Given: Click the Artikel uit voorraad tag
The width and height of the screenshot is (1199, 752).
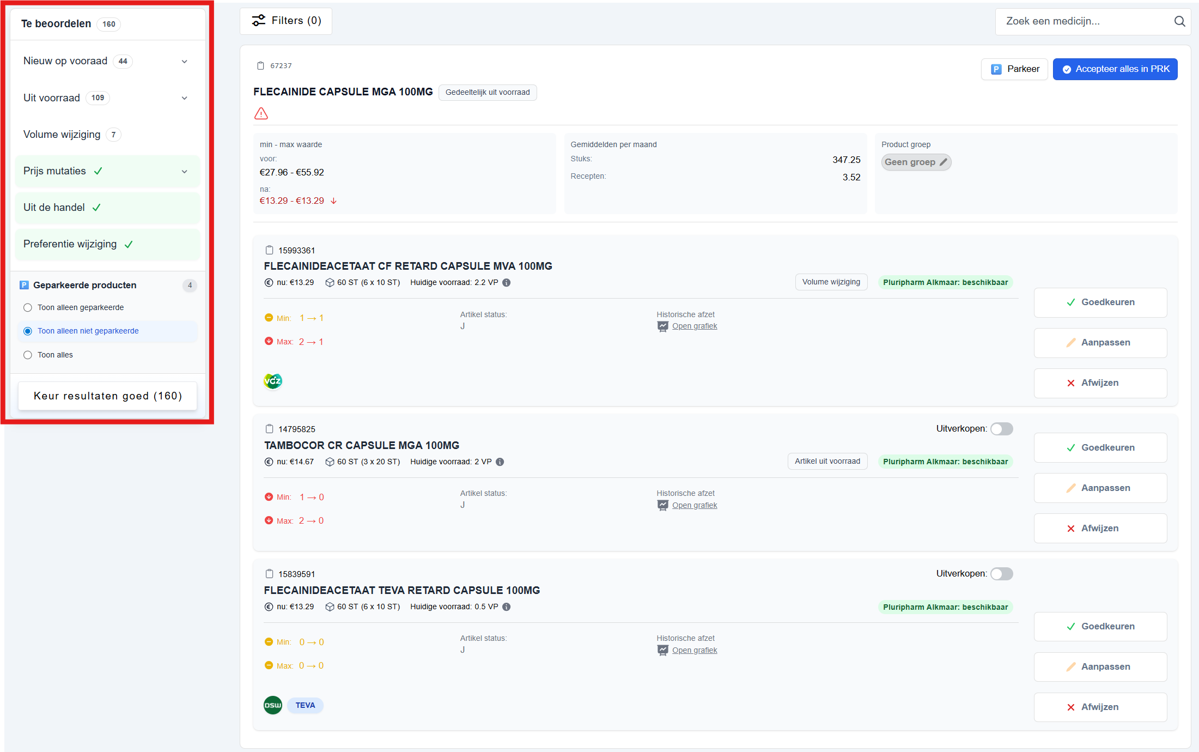Looking at the screenshot, I should click(x=827, y=461).
